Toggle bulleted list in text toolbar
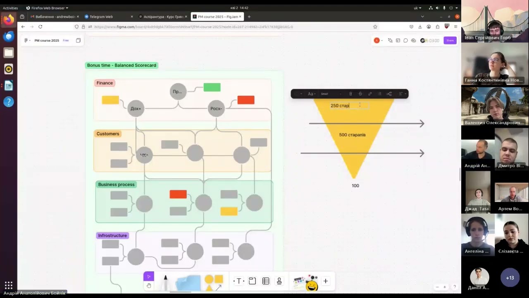 379,94
